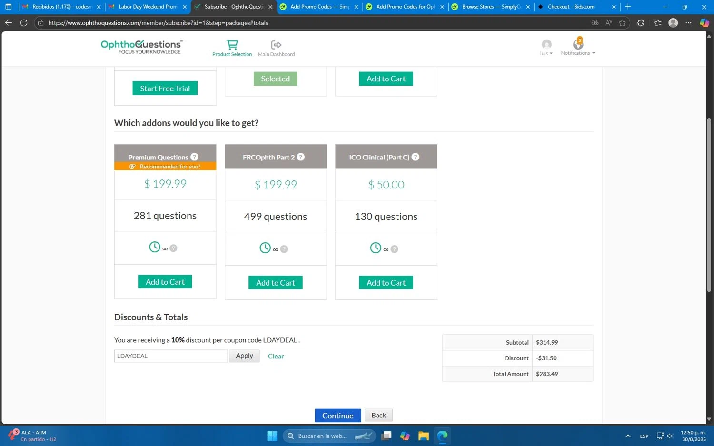Click Subtotal $314.99 value
This screenshot has height=446, width=714.
pyautogui.click(x=547, y=343)
